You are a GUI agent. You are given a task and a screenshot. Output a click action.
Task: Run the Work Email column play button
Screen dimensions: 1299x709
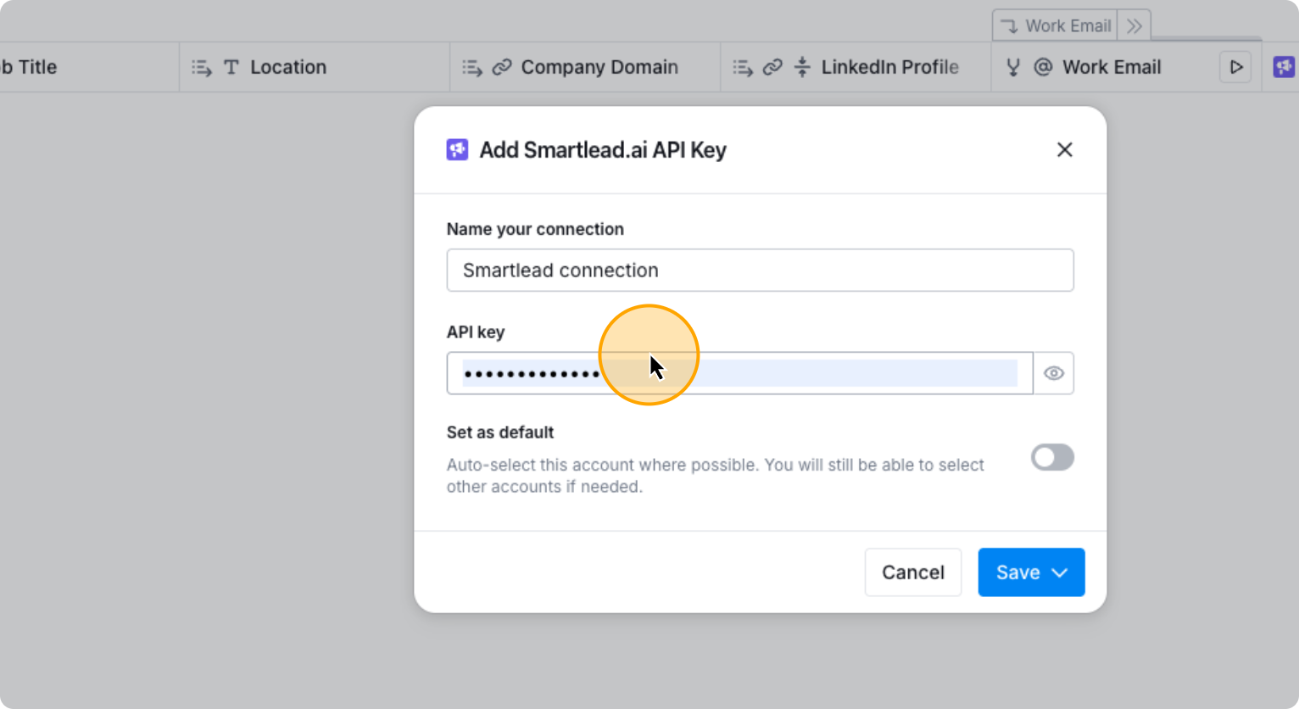pos(1235,67)
